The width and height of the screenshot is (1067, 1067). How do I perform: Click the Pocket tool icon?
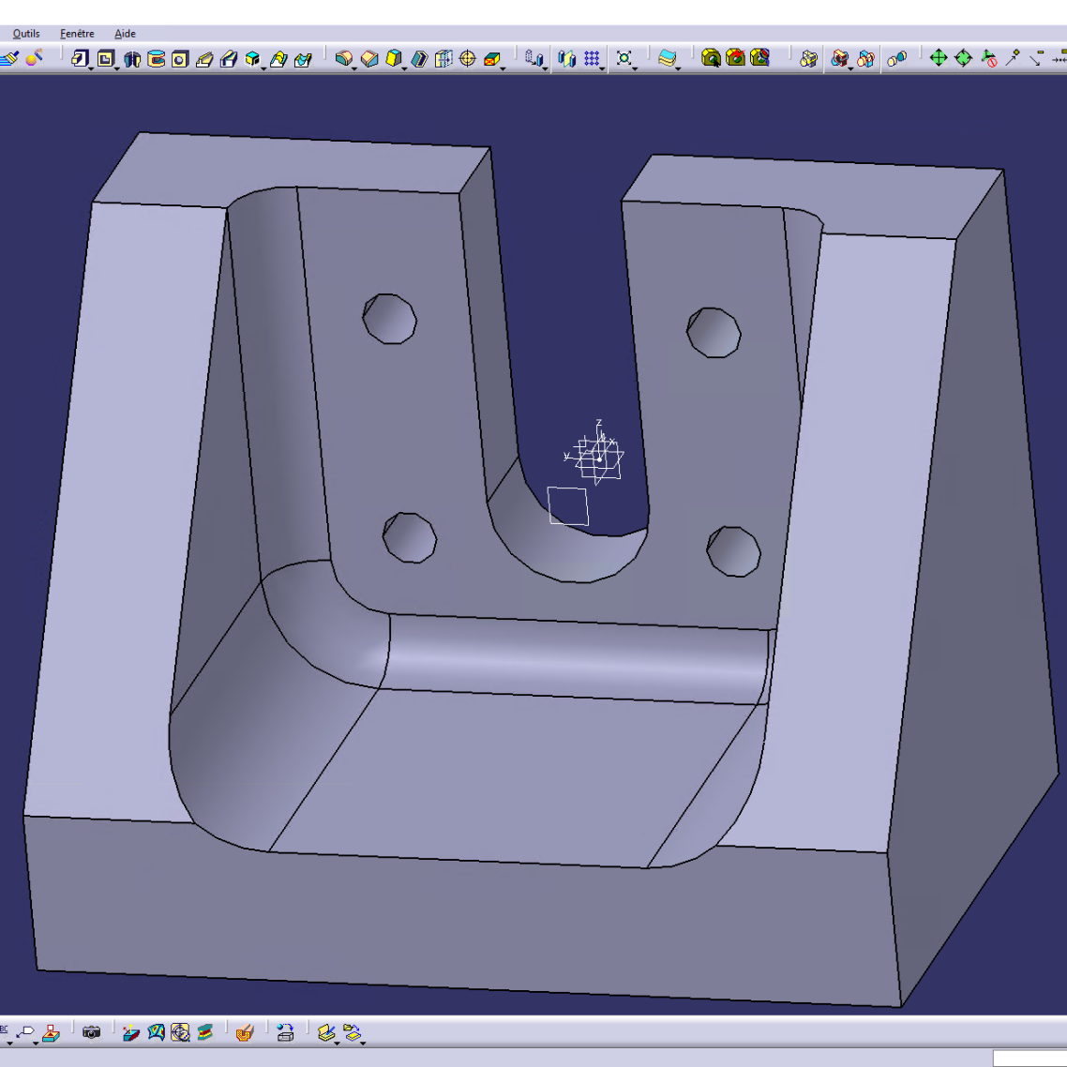click(x=106, y=59)
